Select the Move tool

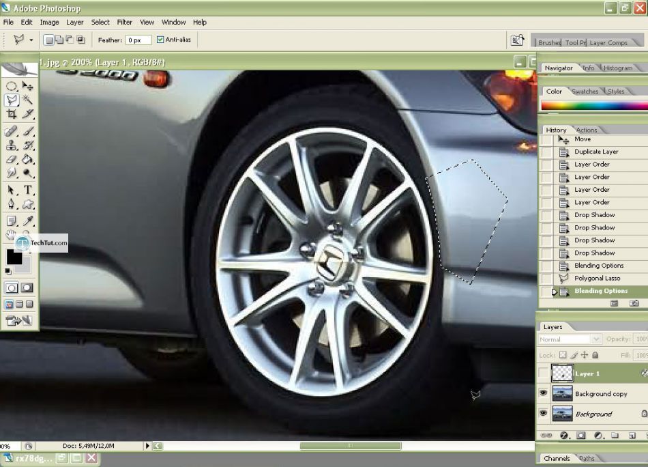point(27,86)
